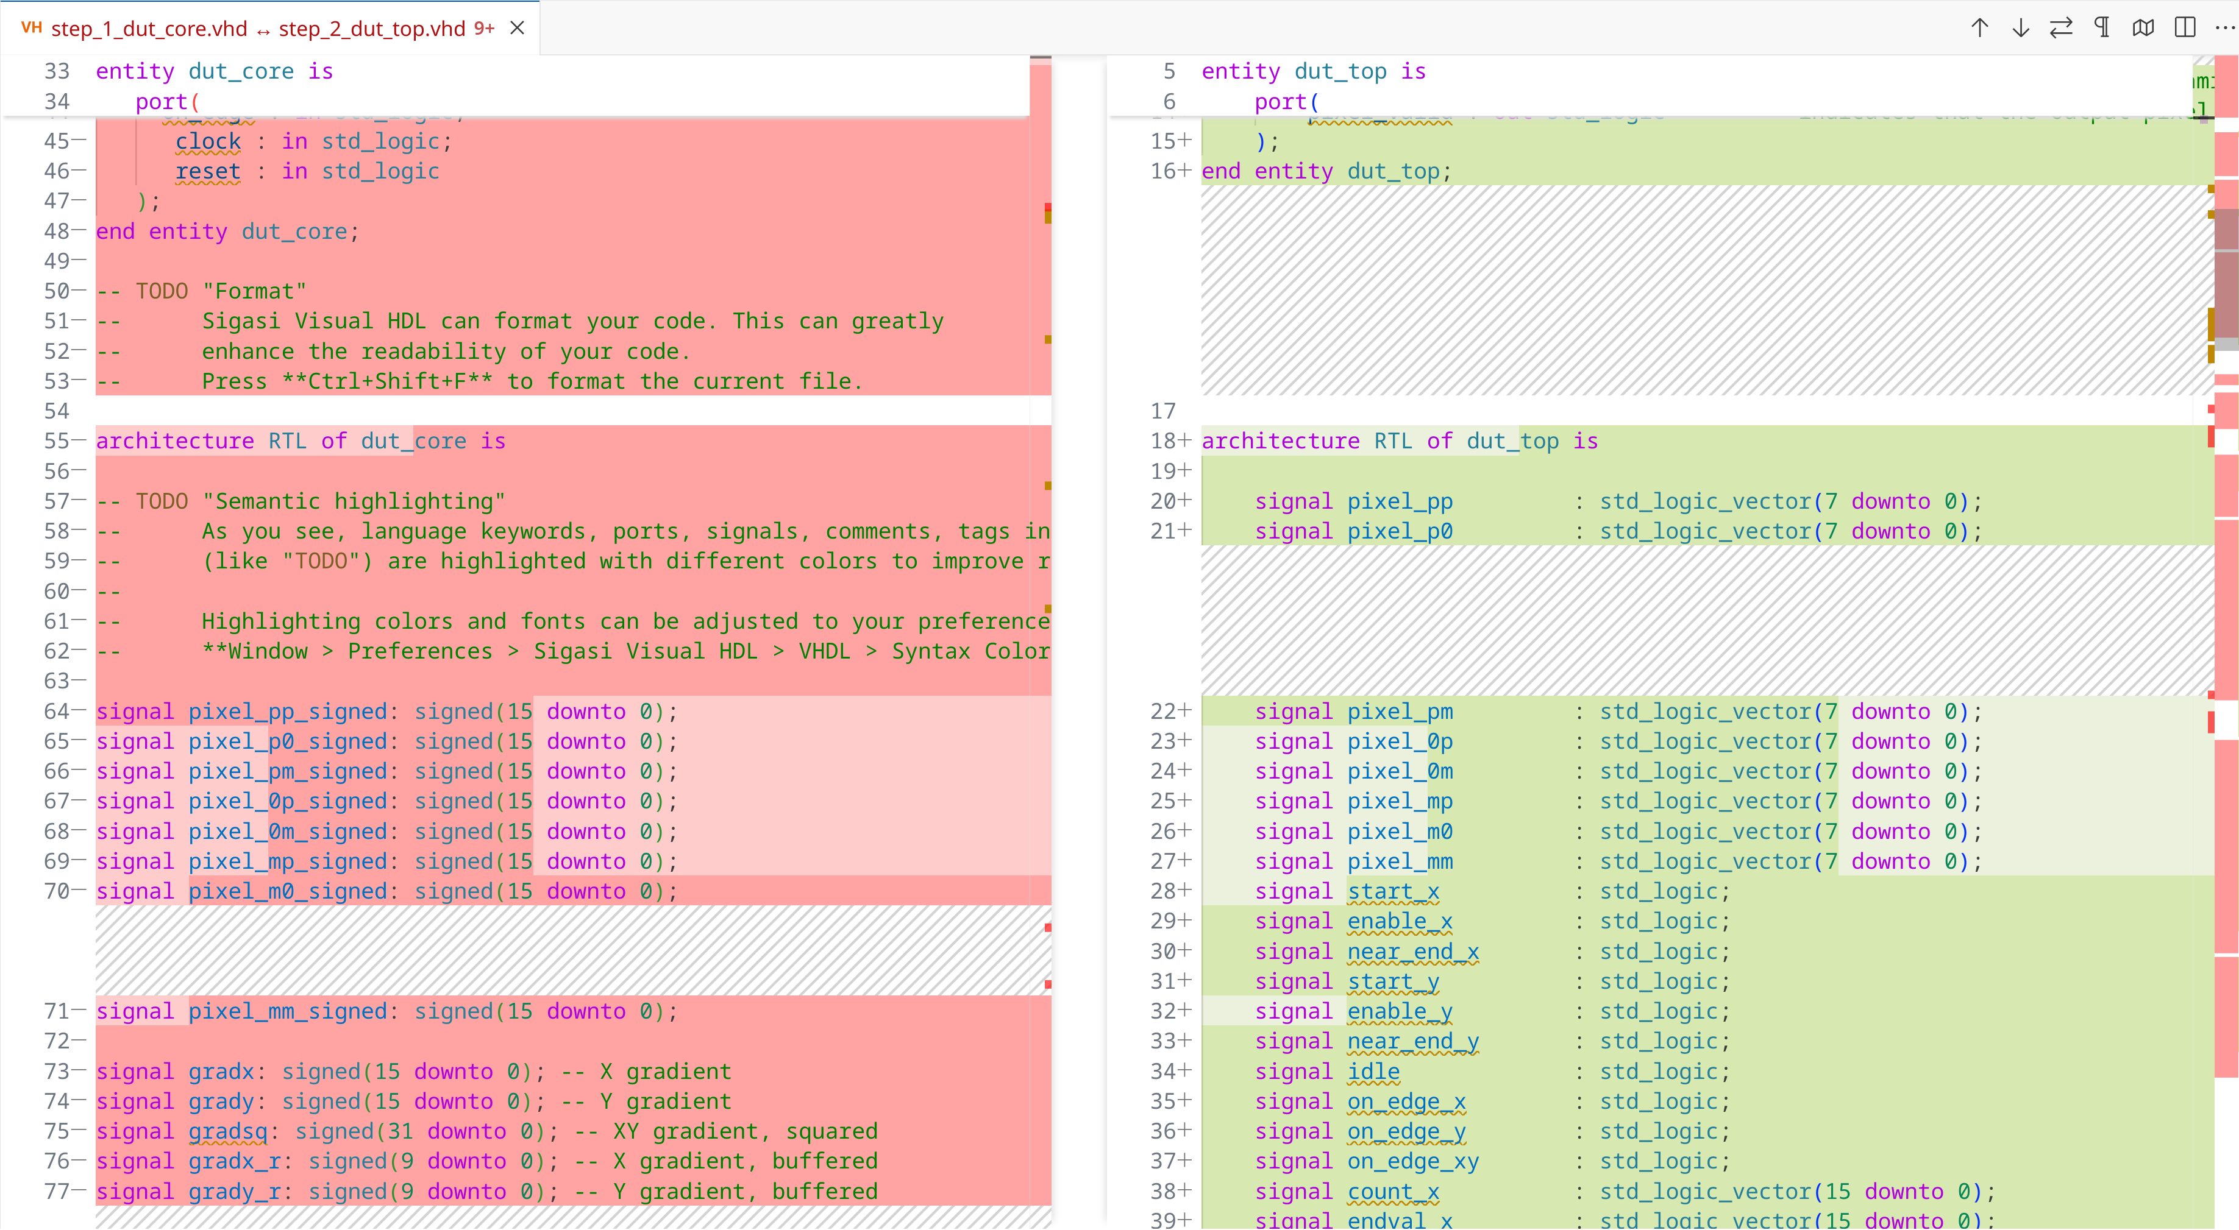The height and width of the screenshot is (1230, 2239).
Task: Go to next change arrow
Action: coord(2020,28)
